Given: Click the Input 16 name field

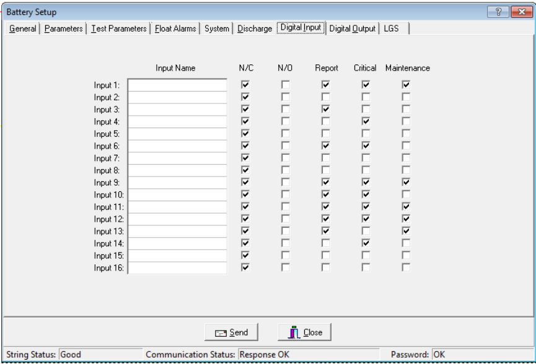Looking at the screenshot, I should (x=177, y=267).
